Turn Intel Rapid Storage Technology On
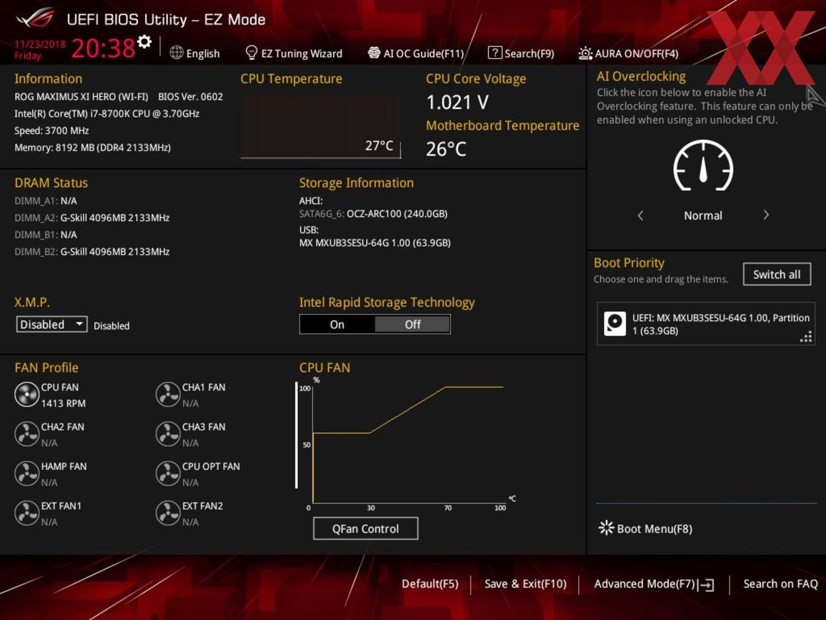Screen dimensions: 826x620 tap(337, 325)
